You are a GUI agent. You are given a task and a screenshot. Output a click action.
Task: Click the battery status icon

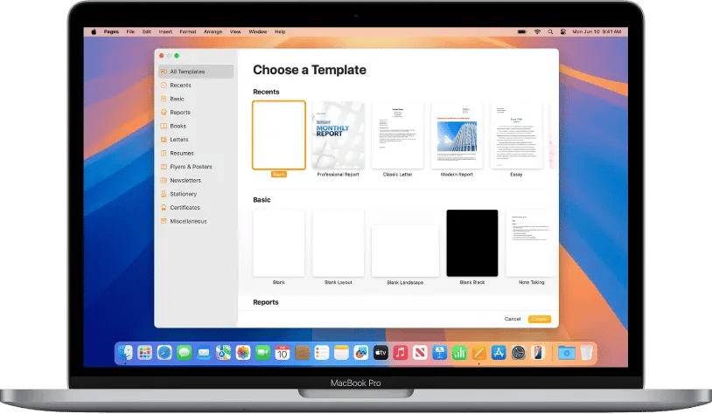(x=522, y=31)
